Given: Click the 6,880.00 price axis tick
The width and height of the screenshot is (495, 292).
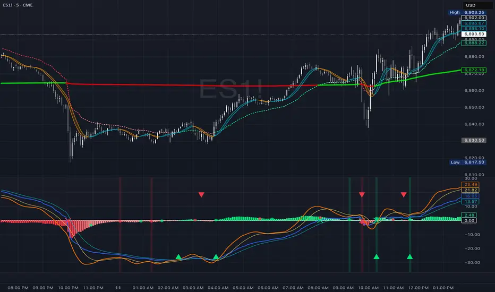Looking at the screenshot, I should (474, 56).
